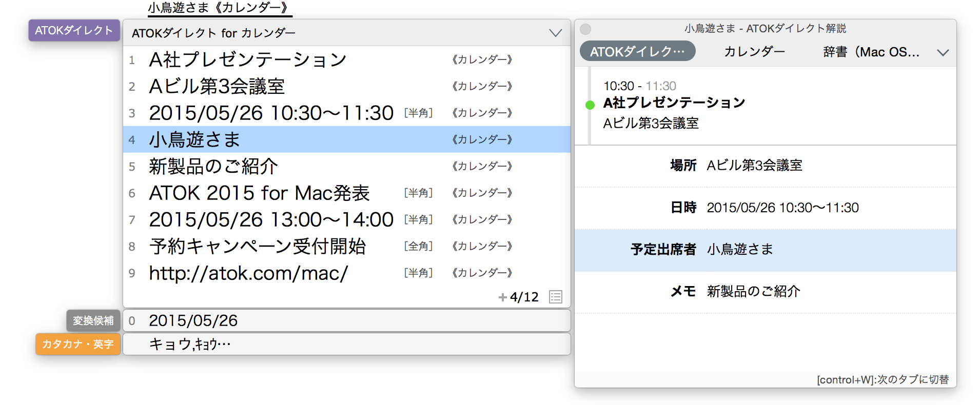Viewport: 980px width, 405px height.
Task: Pick candidate 5 新製品のご紹介
Action: [x=347, y=166]
